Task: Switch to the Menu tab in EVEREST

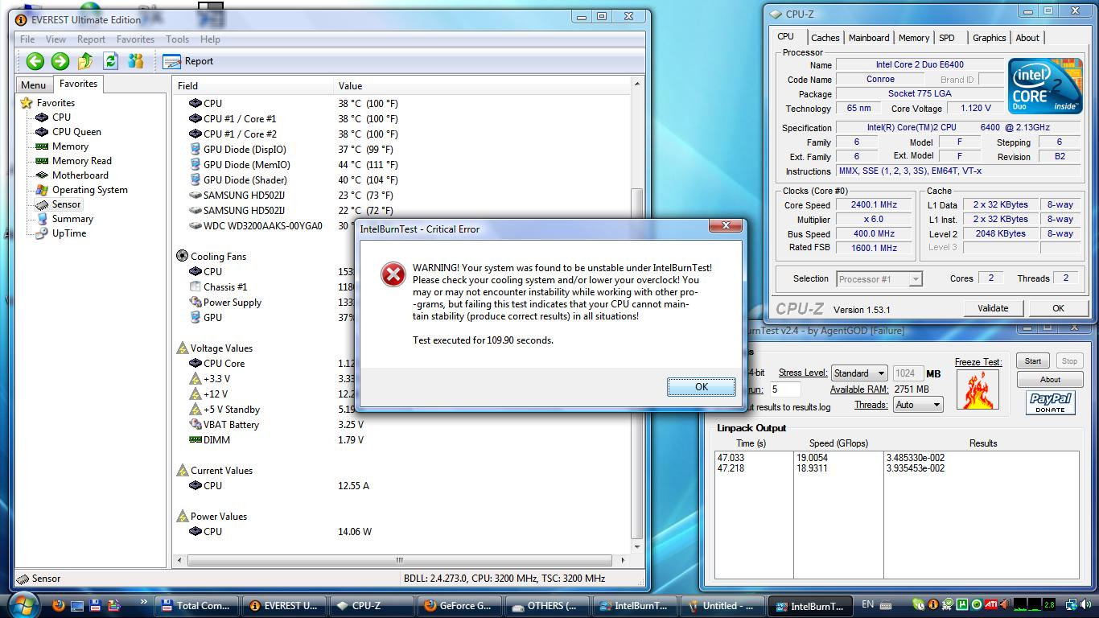Action: point(33,85)
